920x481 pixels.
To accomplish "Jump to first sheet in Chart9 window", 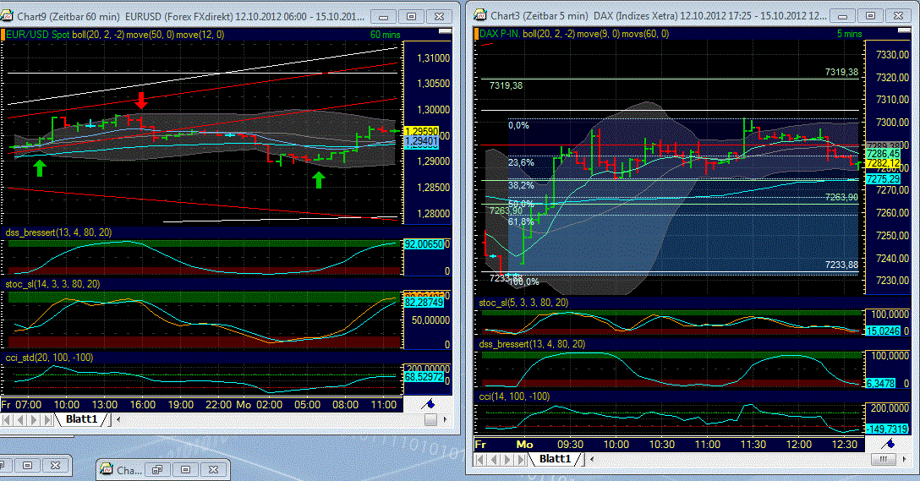I will click(x=7, y=419).
